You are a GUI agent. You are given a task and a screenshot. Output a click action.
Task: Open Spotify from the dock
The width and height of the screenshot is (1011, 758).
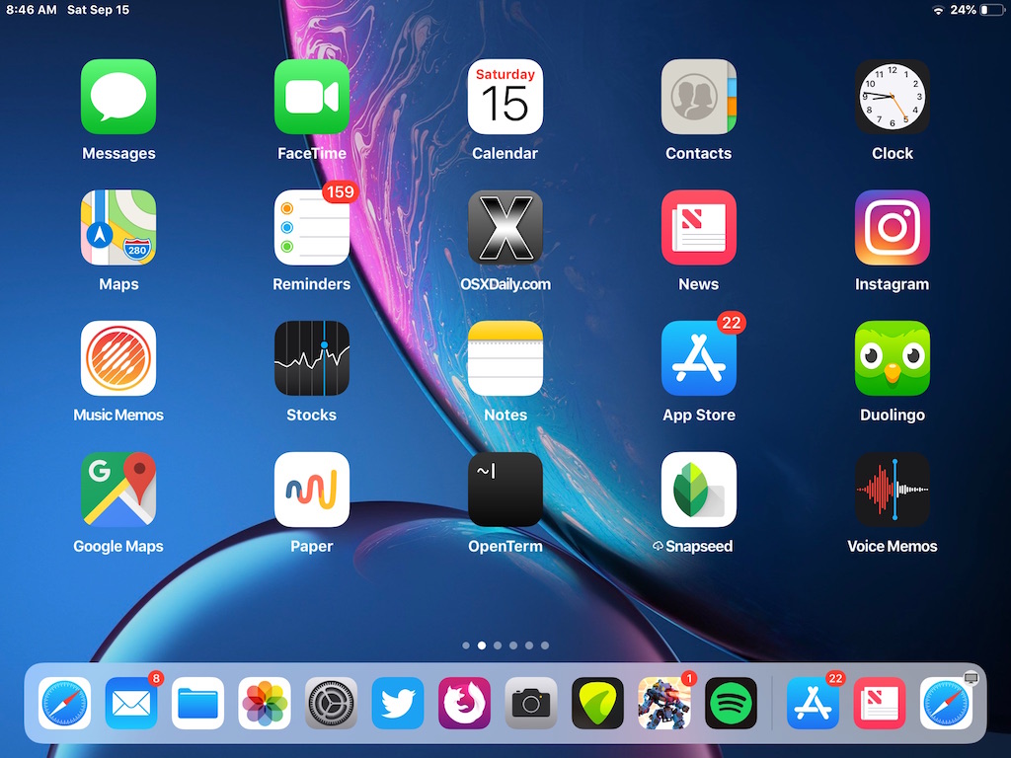pos(732,703)
